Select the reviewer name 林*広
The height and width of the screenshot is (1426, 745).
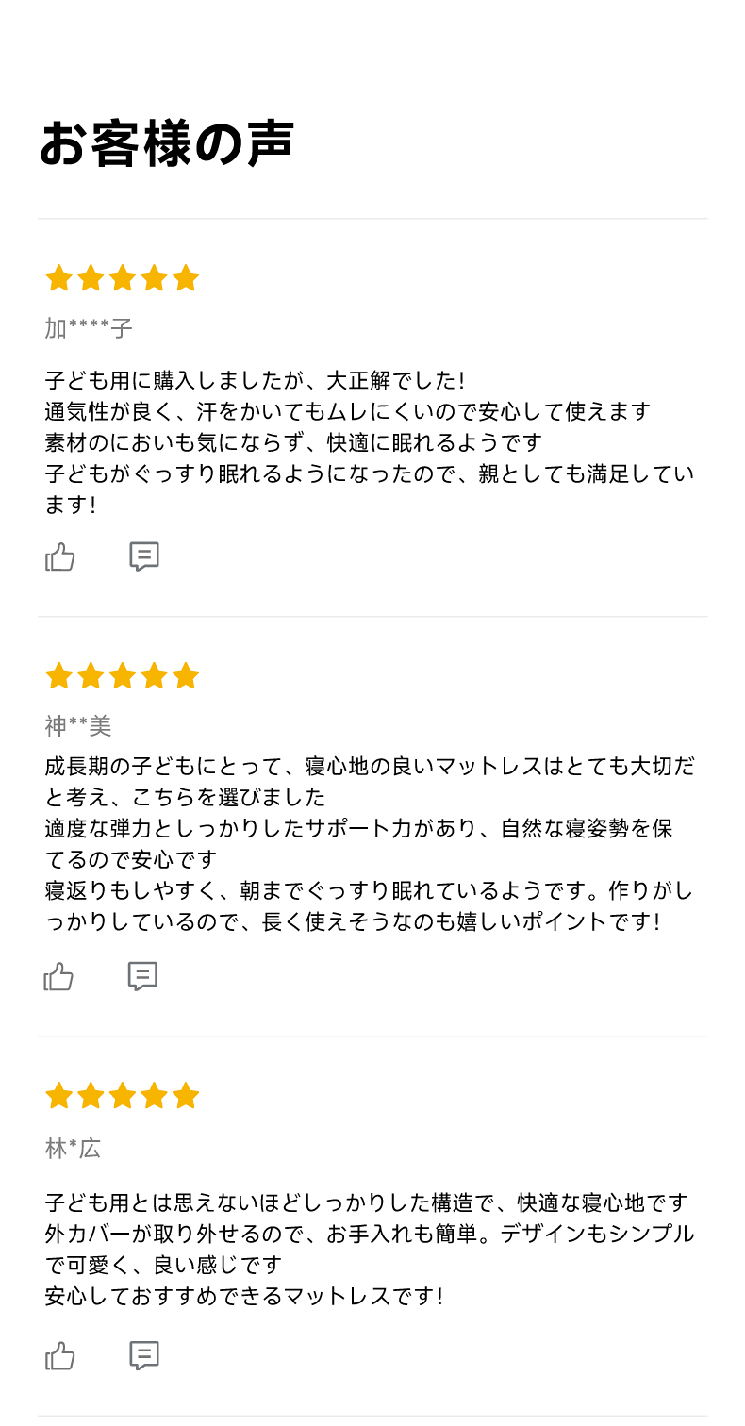pyautogui.click(x=73, y=1149)
